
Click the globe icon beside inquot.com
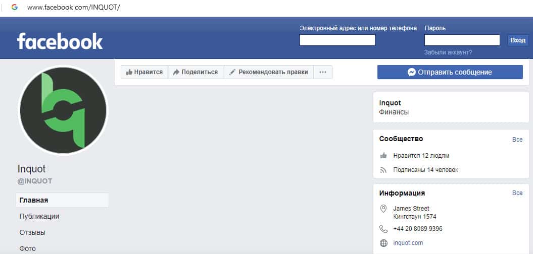tap(383, 243)
